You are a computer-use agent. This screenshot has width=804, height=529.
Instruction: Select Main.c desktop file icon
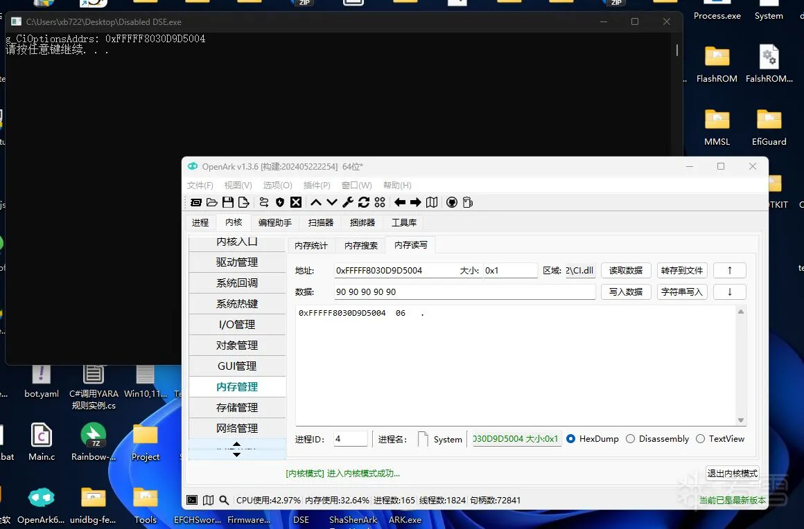(x=42, y=442)
